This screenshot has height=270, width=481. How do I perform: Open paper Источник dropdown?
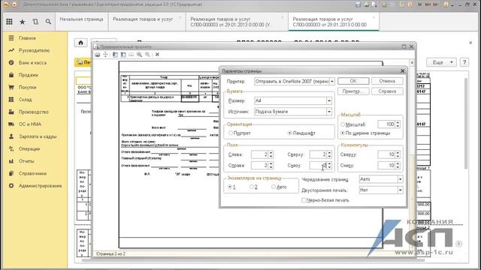click(329, 112)
